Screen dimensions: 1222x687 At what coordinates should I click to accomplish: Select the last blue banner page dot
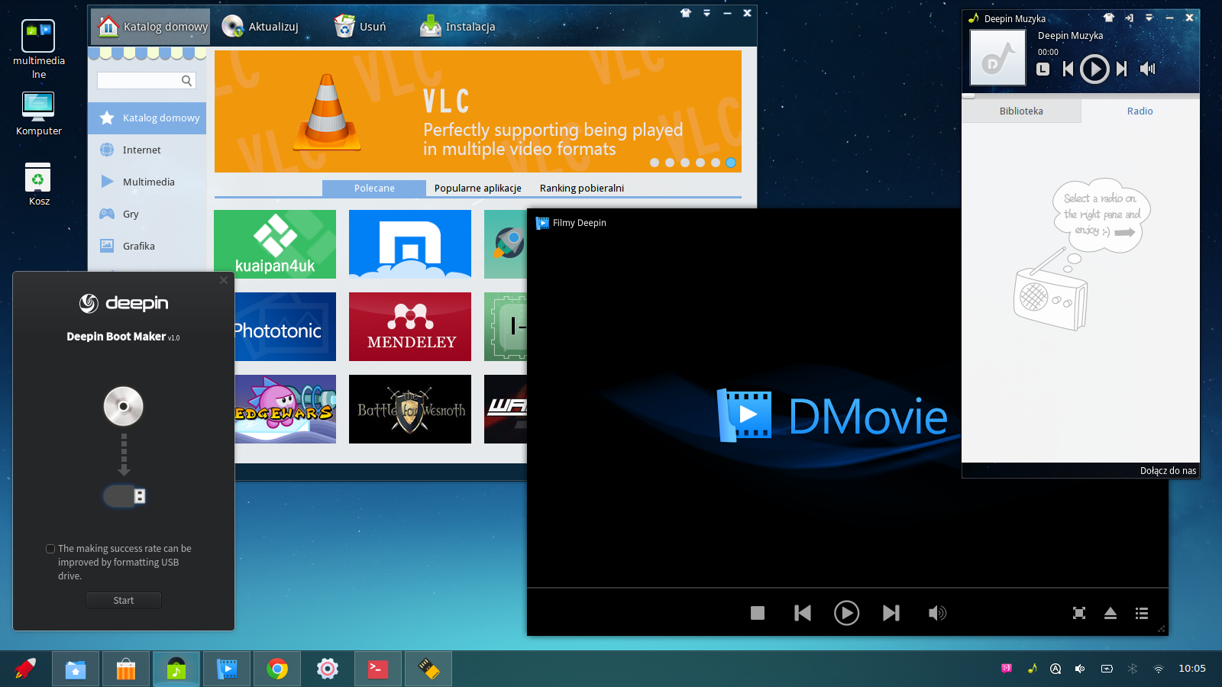(x=731, y=163)
